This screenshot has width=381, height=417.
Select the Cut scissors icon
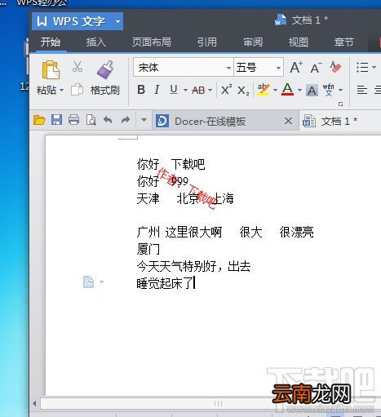point(78,67)
